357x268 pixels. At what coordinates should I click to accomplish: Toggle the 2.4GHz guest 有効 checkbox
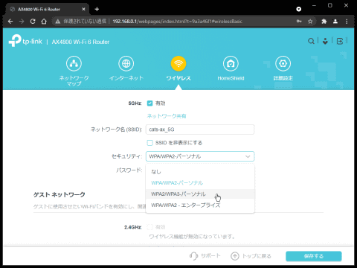149,227
